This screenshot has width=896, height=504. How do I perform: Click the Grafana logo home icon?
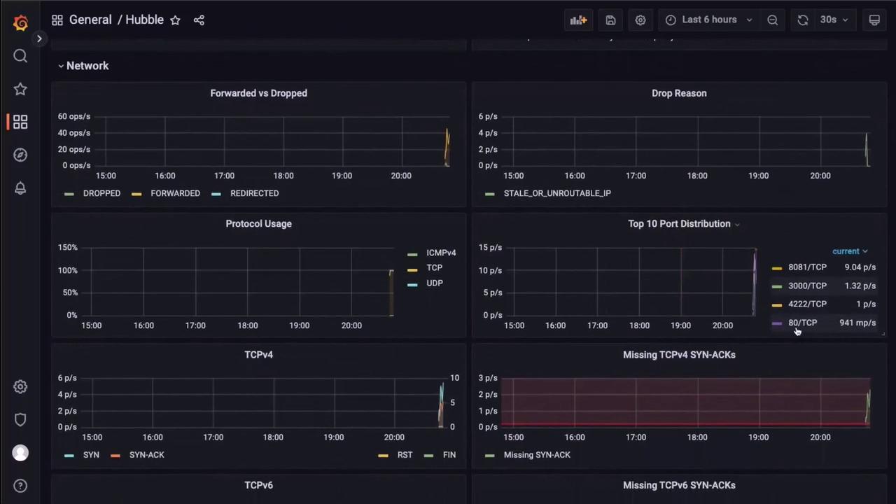pos(20,22)
